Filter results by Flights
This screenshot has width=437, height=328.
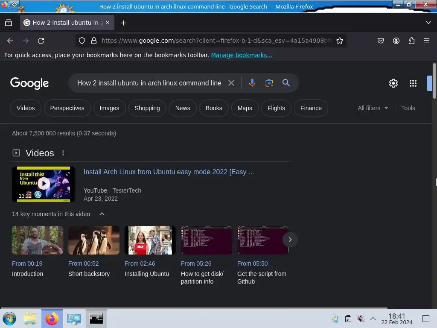click(x=276, y=108)
